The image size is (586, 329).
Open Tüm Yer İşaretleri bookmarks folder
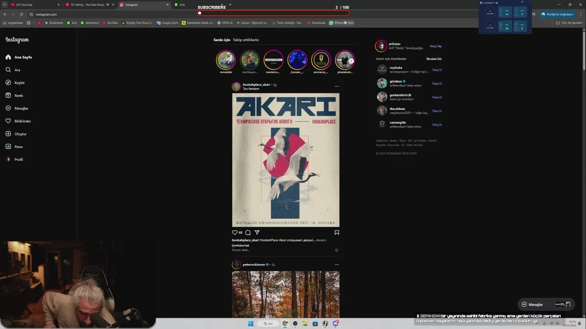(x=569, y=23)
